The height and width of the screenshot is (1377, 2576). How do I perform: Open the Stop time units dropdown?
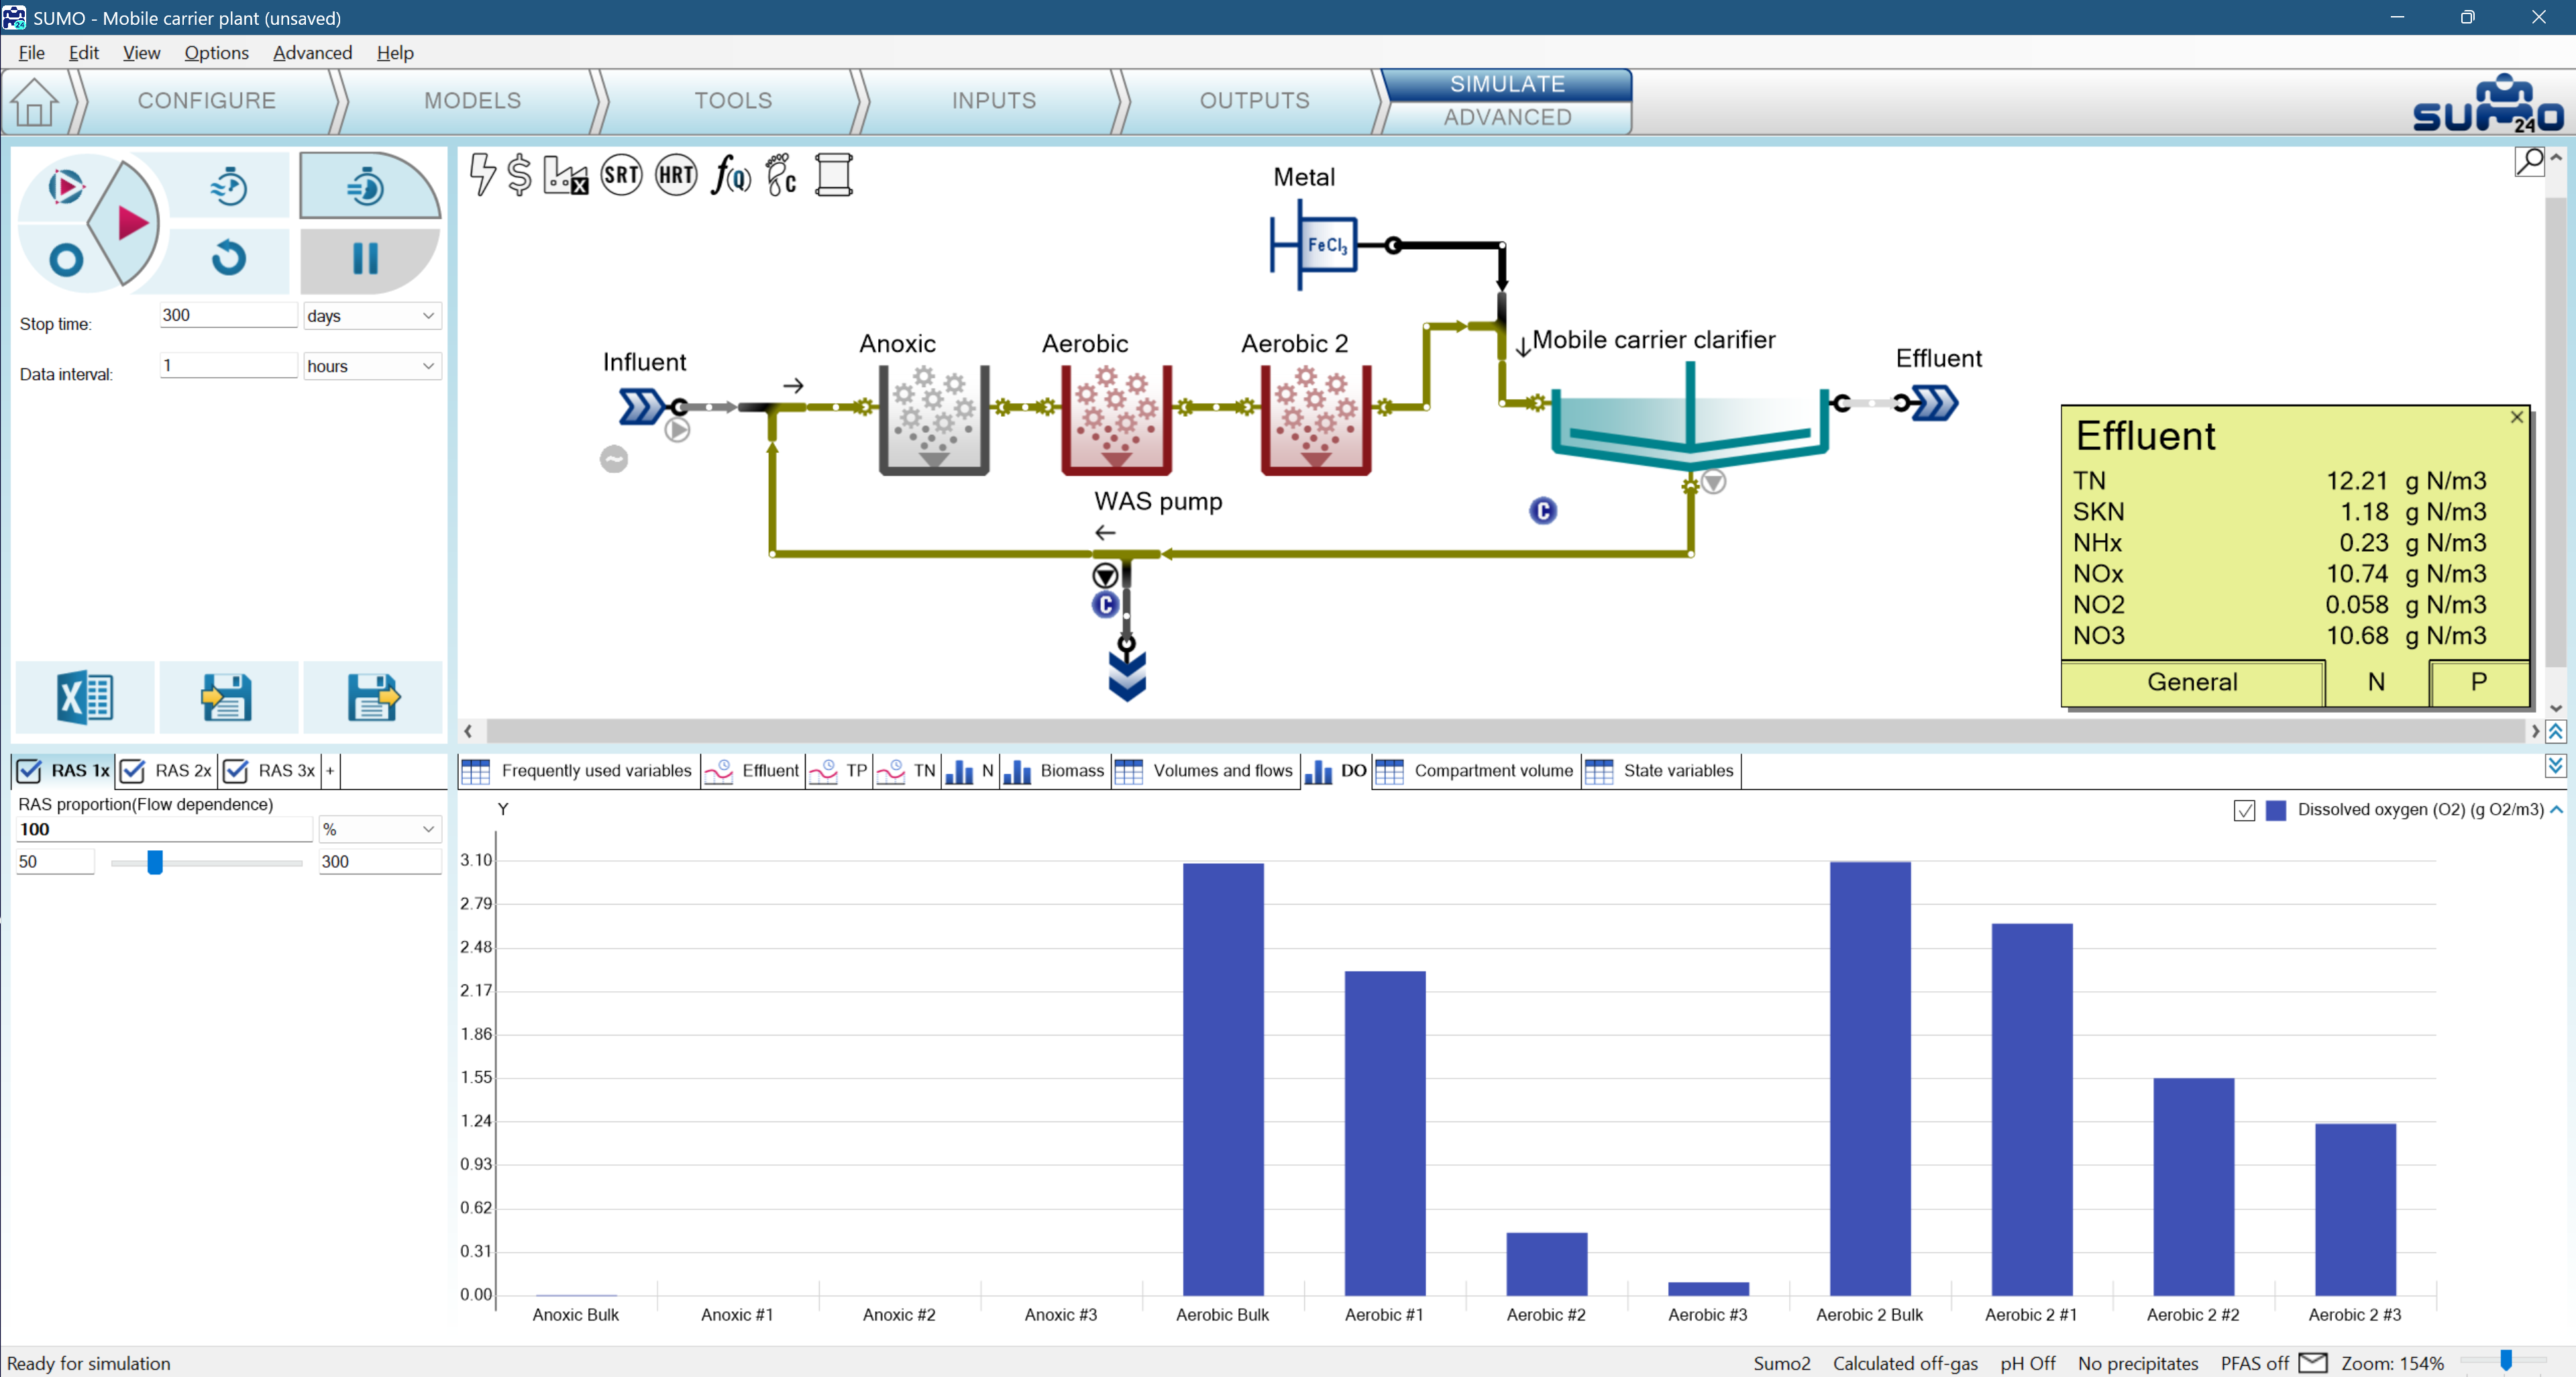point(371,316)
